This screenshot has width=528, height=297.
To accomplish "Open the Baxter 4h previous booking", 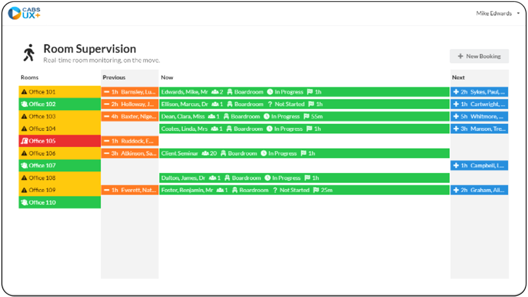I will [130, 117].
